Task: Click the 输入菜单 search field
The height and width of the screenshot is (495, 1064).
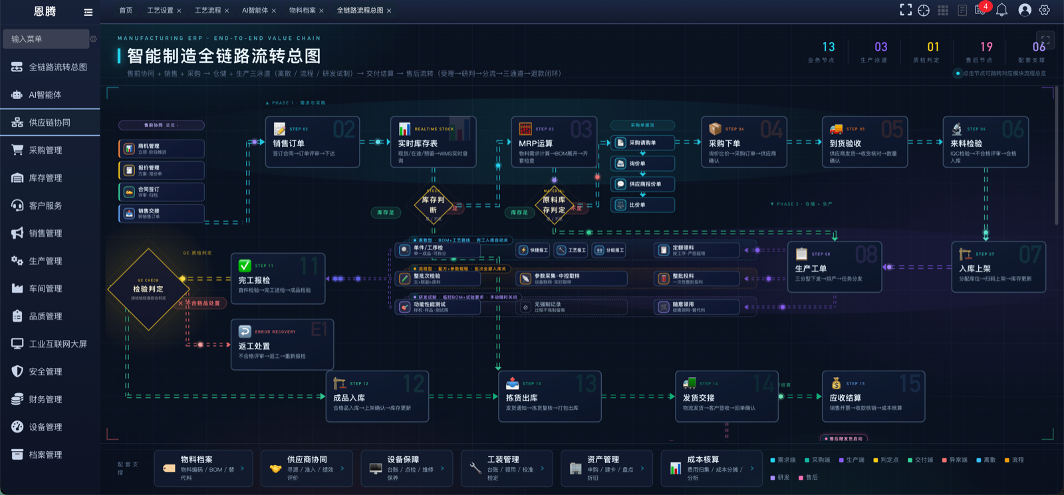Action: tap(46, 39)
